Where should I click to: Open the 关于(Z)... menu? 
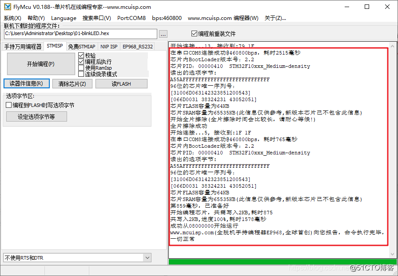[275, 18]
